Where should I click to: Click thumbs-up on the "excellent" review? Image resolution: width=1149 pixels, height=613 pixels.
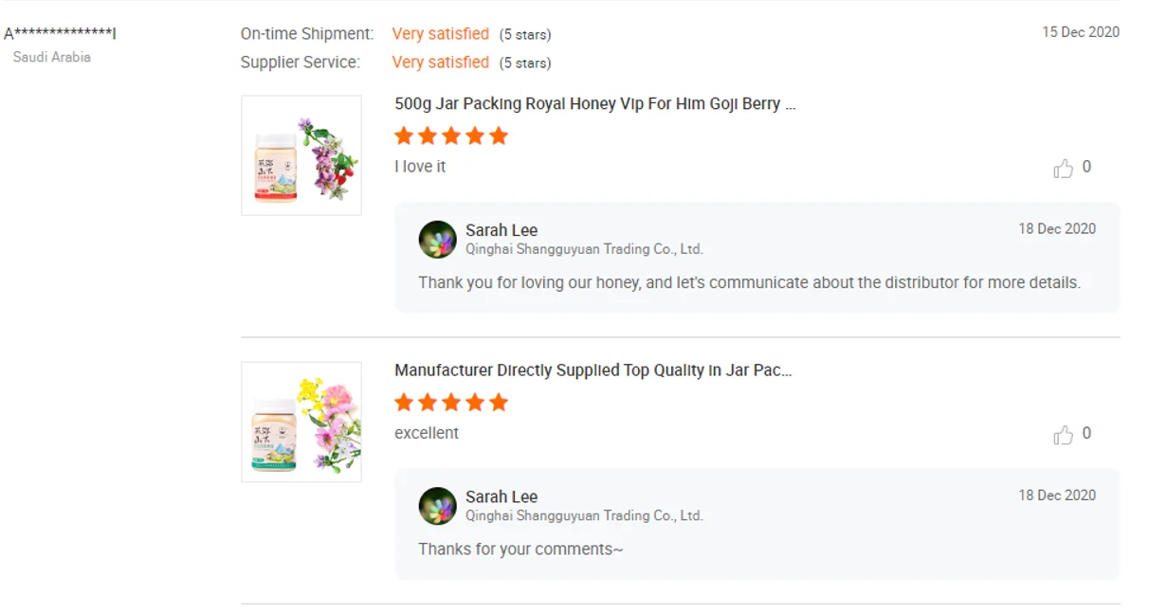pos(1063,435)
